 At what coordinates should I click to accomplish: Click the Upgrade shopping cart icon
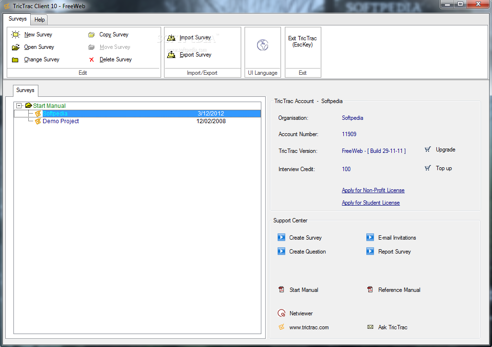[428, 150]
